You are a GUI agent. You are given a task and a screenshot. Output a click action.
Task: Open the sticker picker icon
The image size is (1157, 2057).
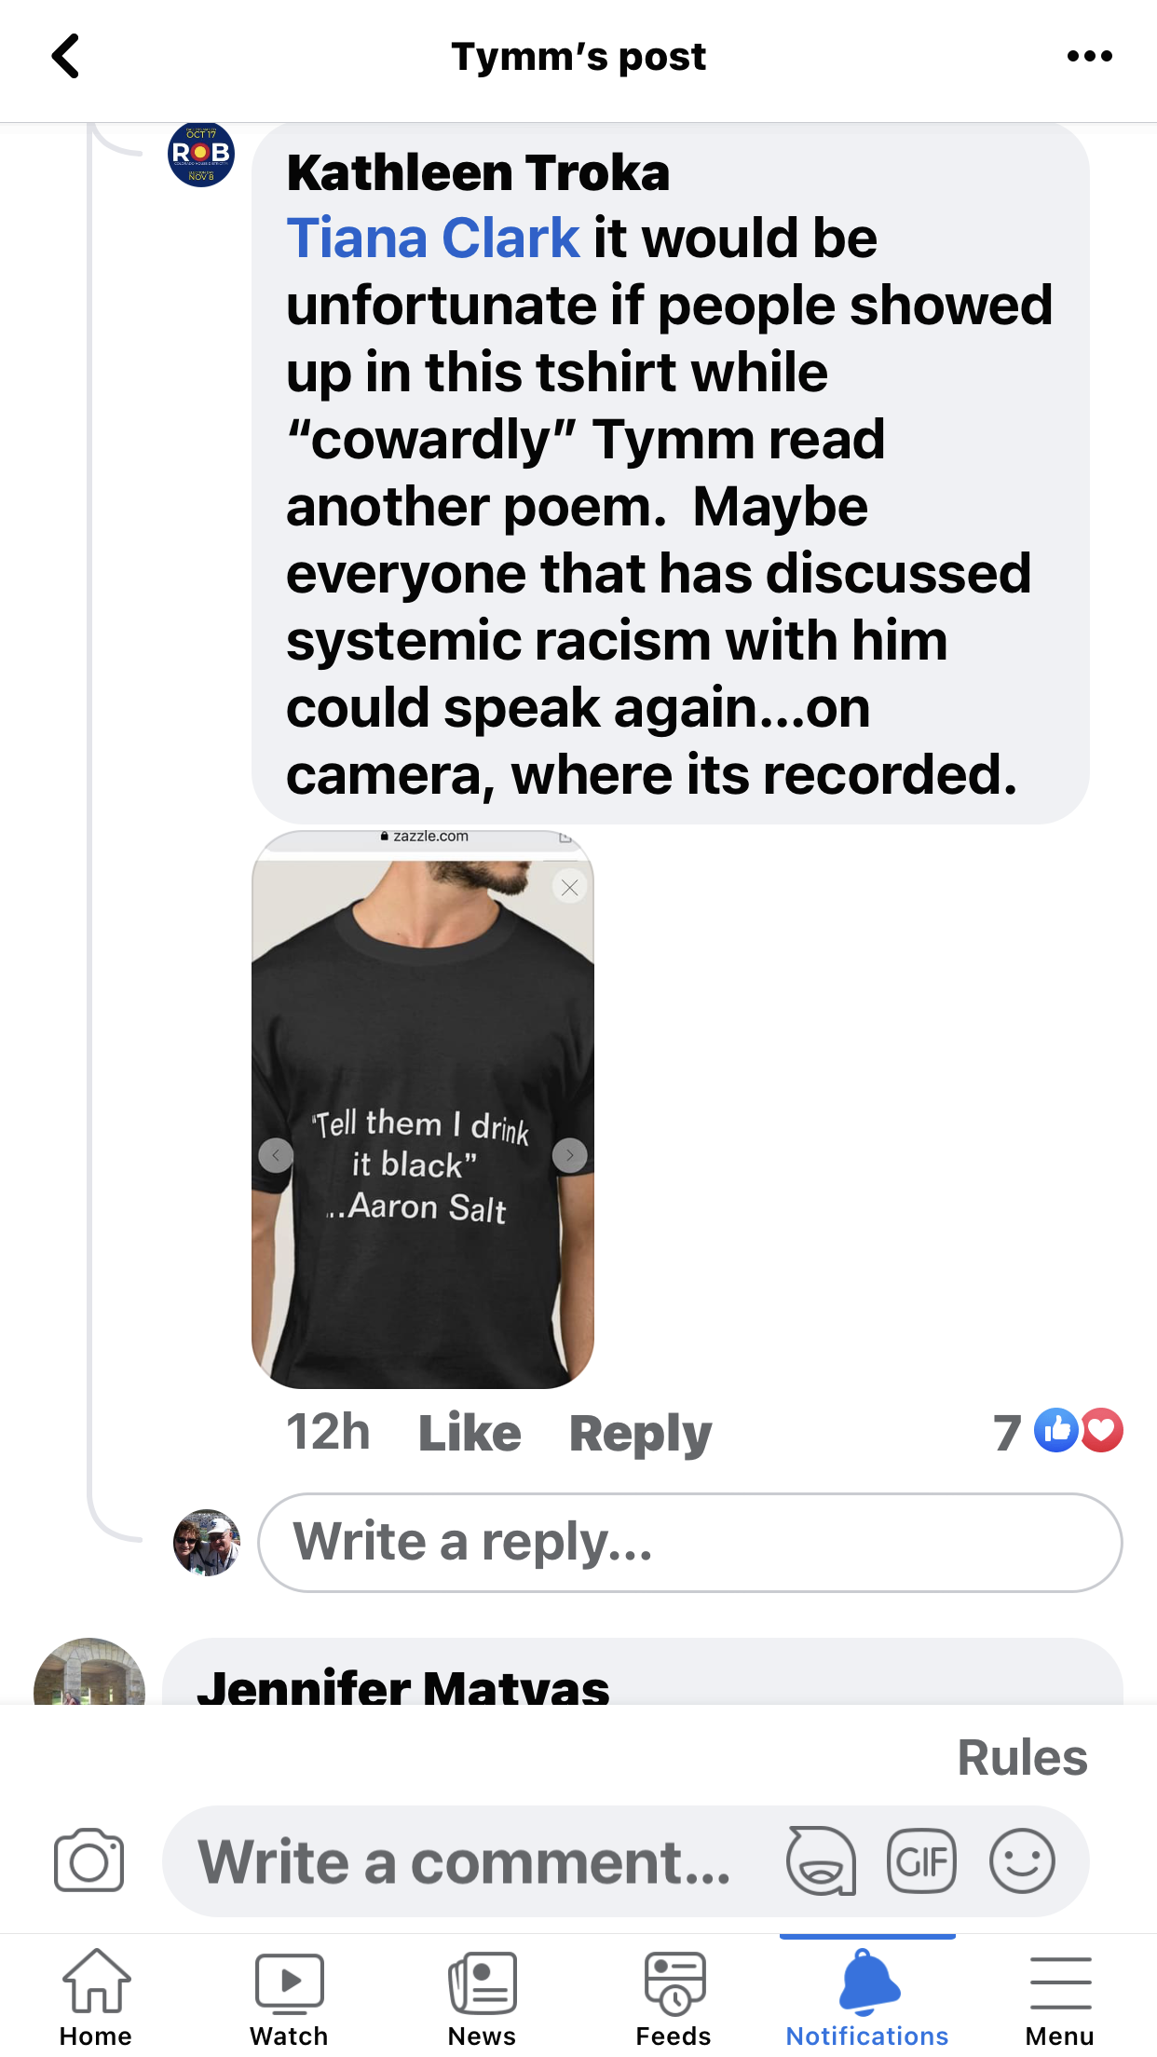(821, 1861)
